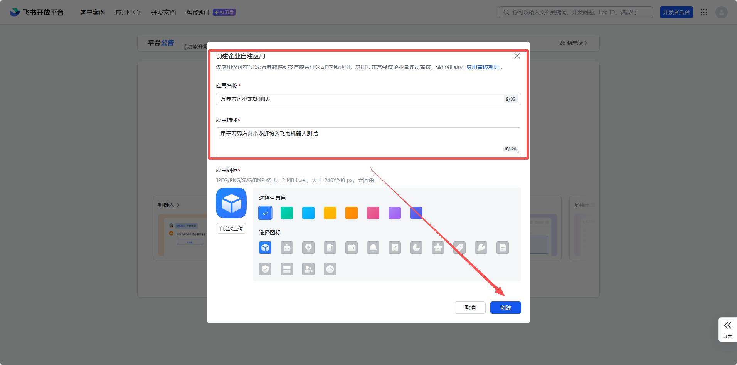Pick the bell notification icon
Viewport: 737px width, 365px height.
(x=373, y=248)
